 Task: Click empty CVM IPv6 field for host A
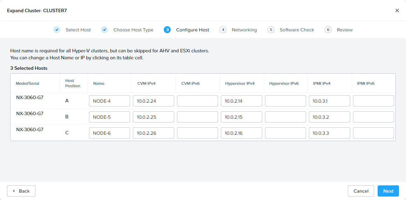(197, 101)
